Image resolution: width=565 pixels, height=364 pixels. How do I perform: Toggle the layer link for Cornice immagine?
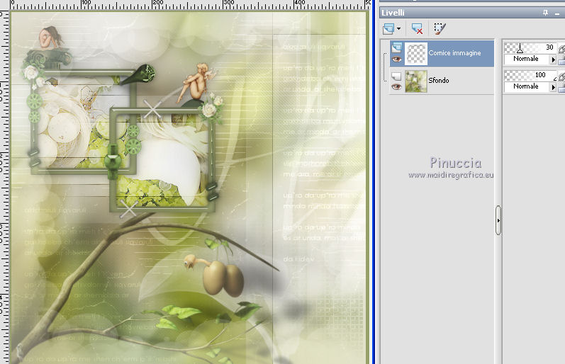click(561, 49)
